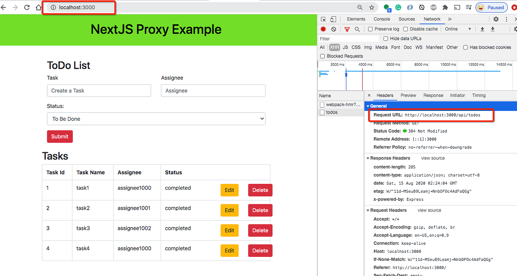Clear the network log
The width and height of the screenshot is (517, 276).
click(333, 29)
